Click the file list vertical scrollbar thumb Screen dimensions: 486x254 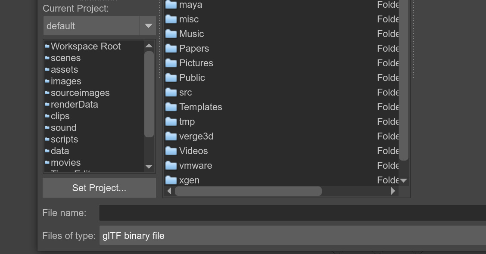404,80
